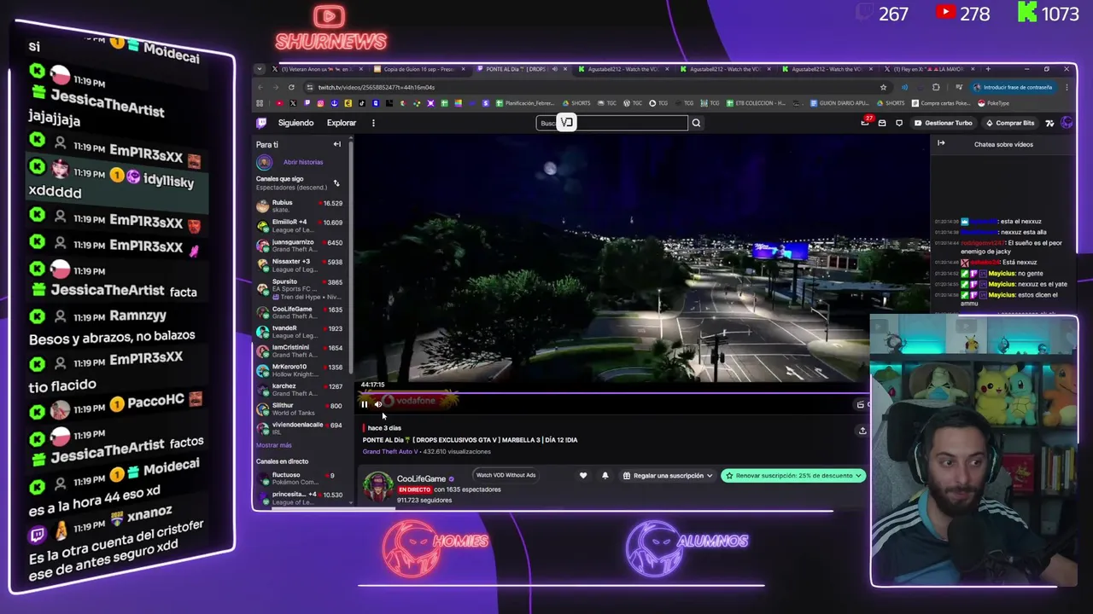
Task: Open the notifications inbox with badge 27
Action: tap(866, 123)
